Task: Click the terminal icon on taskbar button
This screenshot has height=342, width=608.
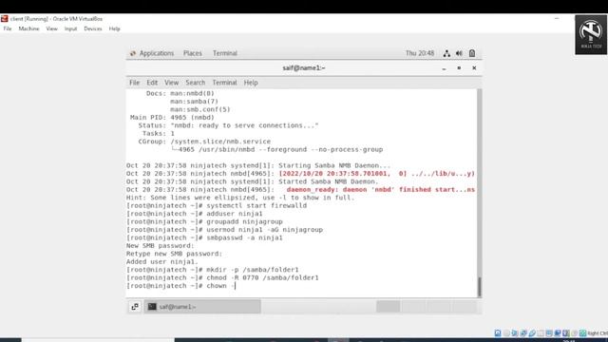Action: coord(152,307)
